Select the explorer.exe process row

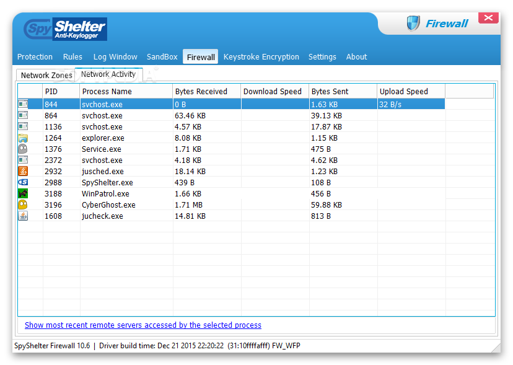pos(231,138)
